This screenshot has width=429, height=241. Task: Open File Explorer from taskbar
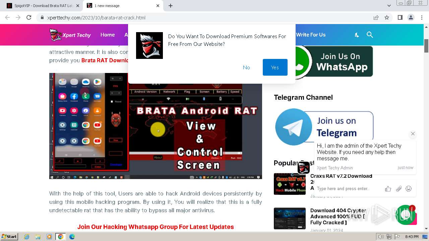click(x=38, y=237)
